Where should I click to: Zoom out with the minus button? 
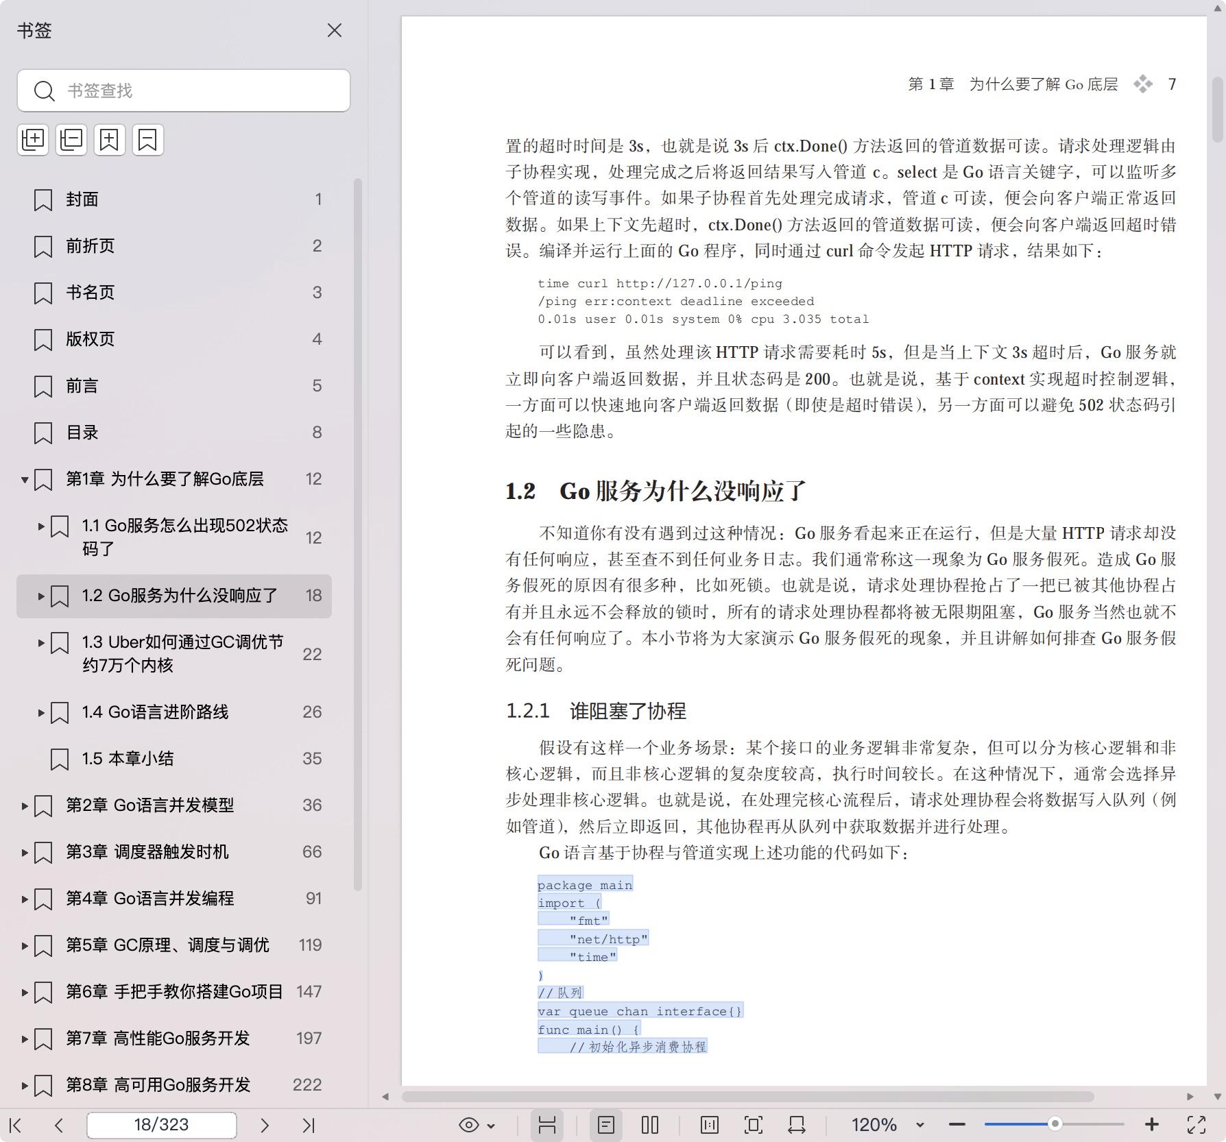[957, 1125]
